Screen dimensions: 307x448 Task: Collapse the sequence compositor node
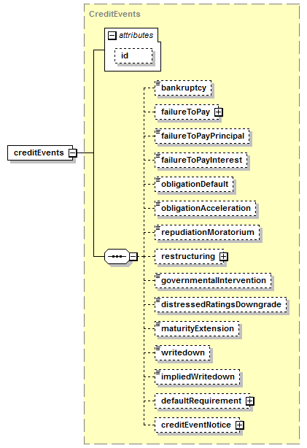click(133, 257)
